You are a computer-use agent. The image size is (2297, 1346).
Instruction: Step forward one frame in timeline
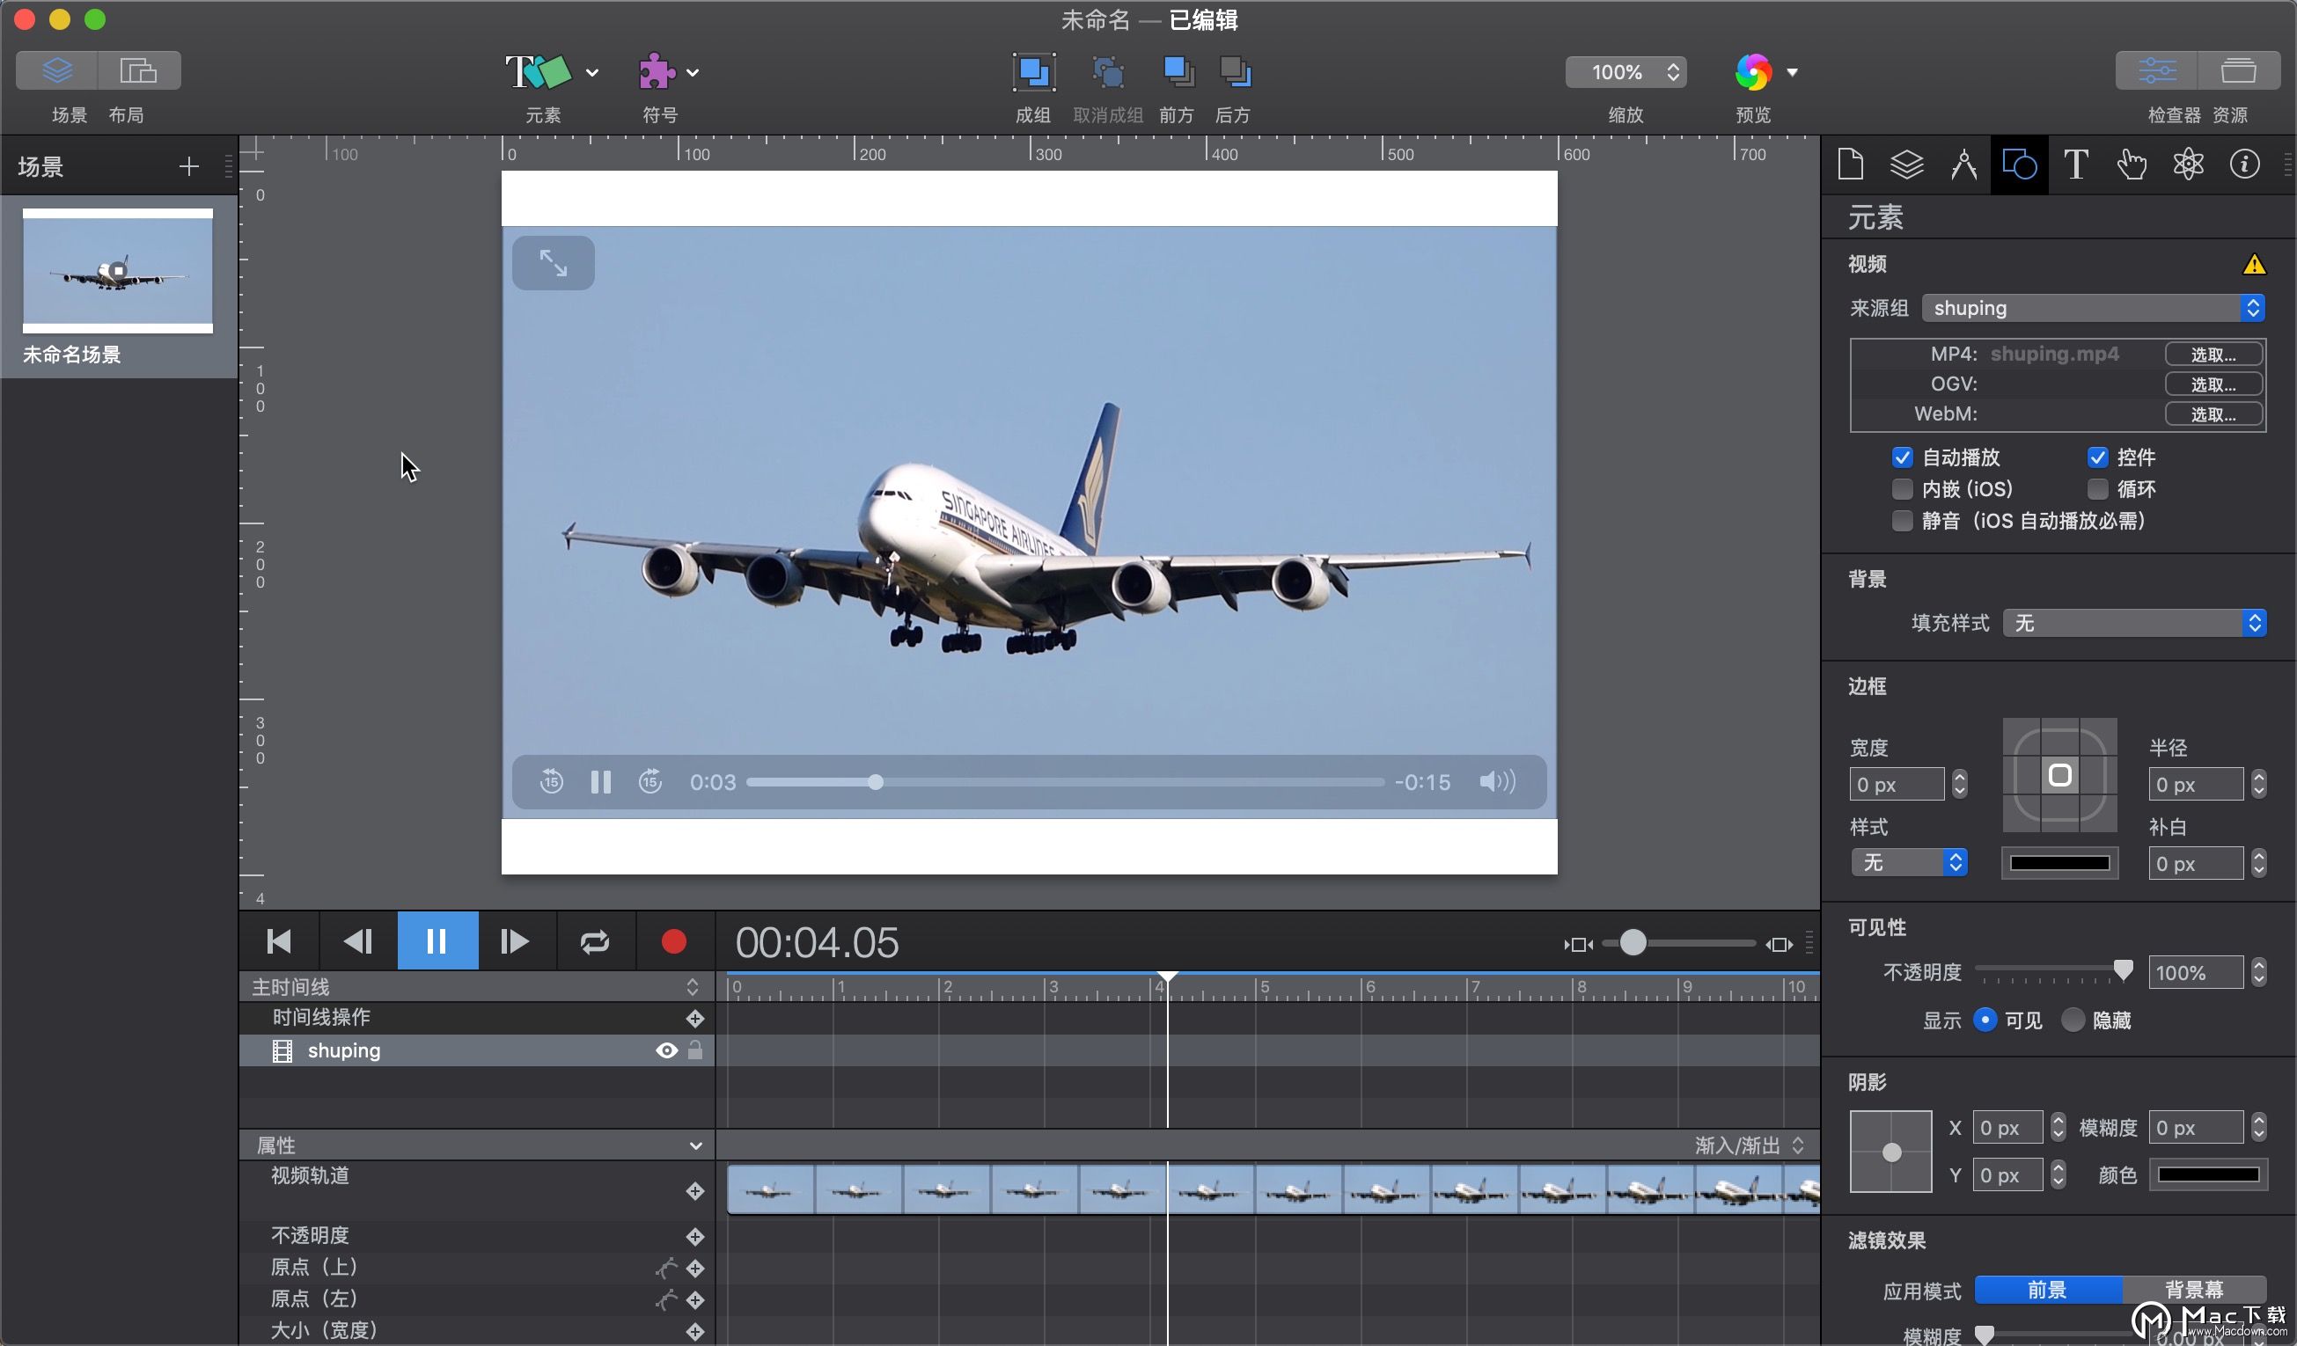516,940
